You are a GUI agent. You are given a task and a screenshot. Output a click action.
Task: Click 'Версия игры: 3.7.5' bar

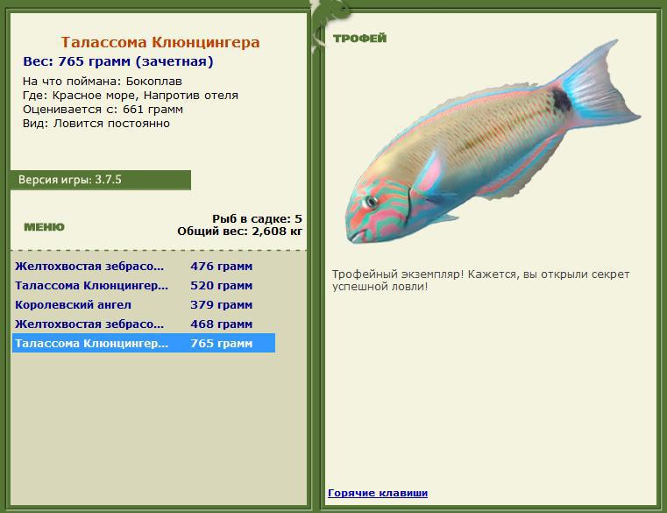point(101,180)
